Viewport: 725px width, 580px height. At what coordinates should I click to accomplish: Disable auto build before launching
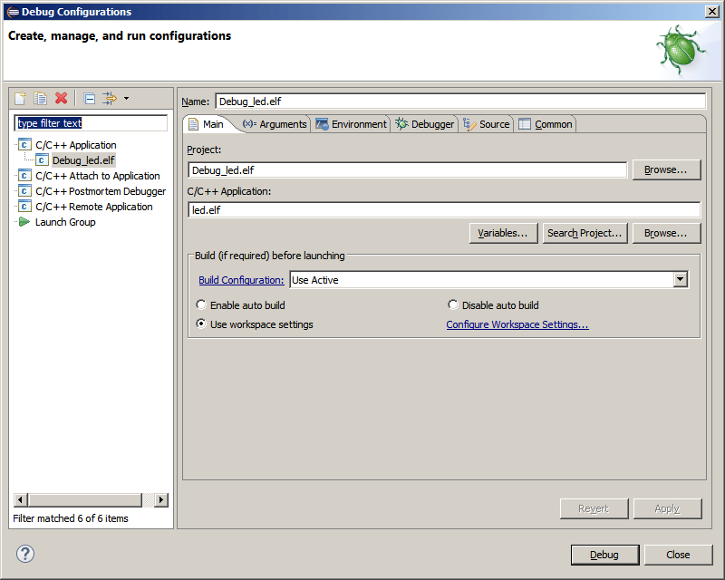(x=453, y=304)
